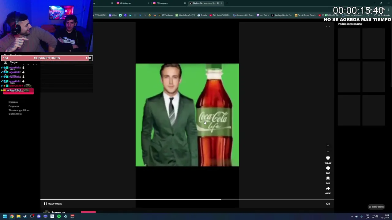Open the Tanuki Sunset Classi bookmark
The height and width of the screenshot is (220, 392).
305,15
